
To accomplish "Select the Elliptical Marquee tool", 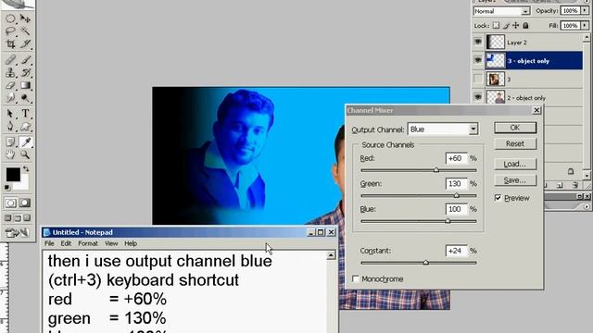I will (x=10, y=18).
